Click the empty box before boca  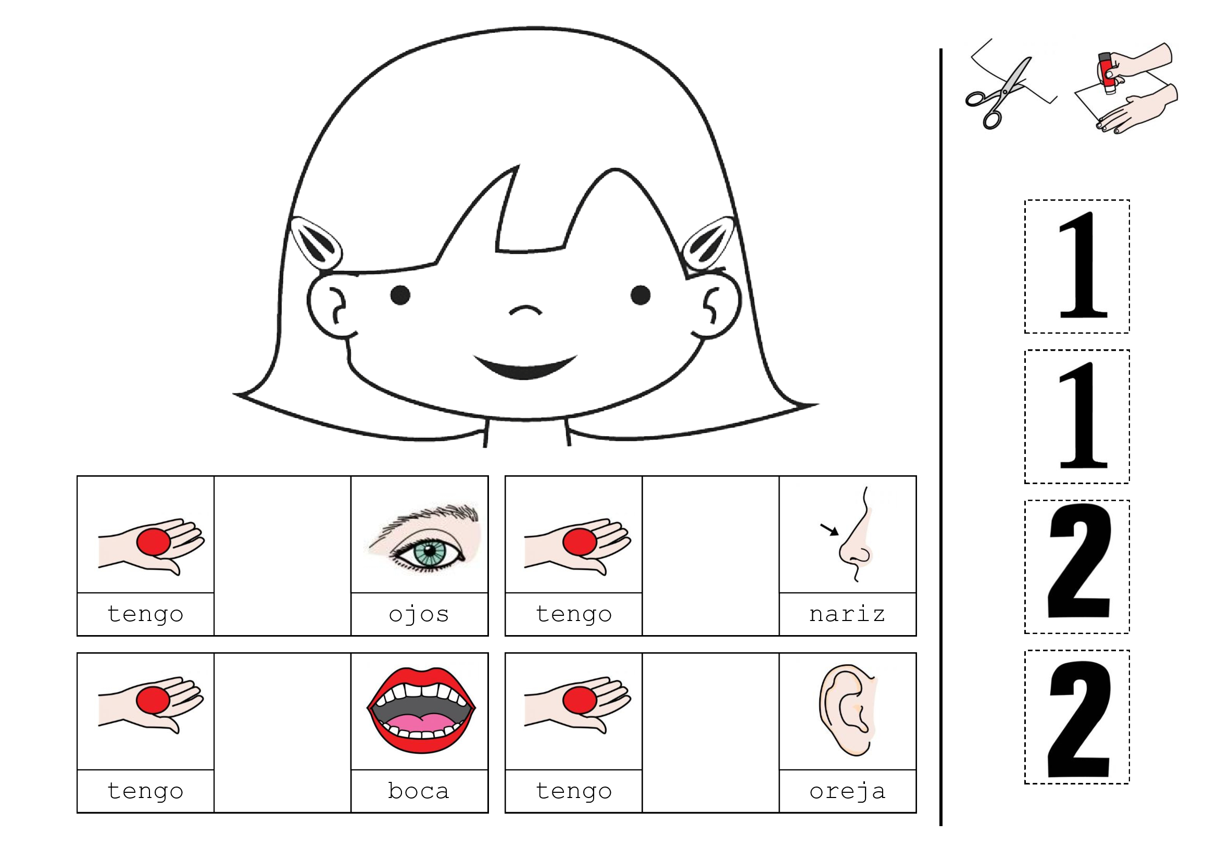tap(282, 733)
